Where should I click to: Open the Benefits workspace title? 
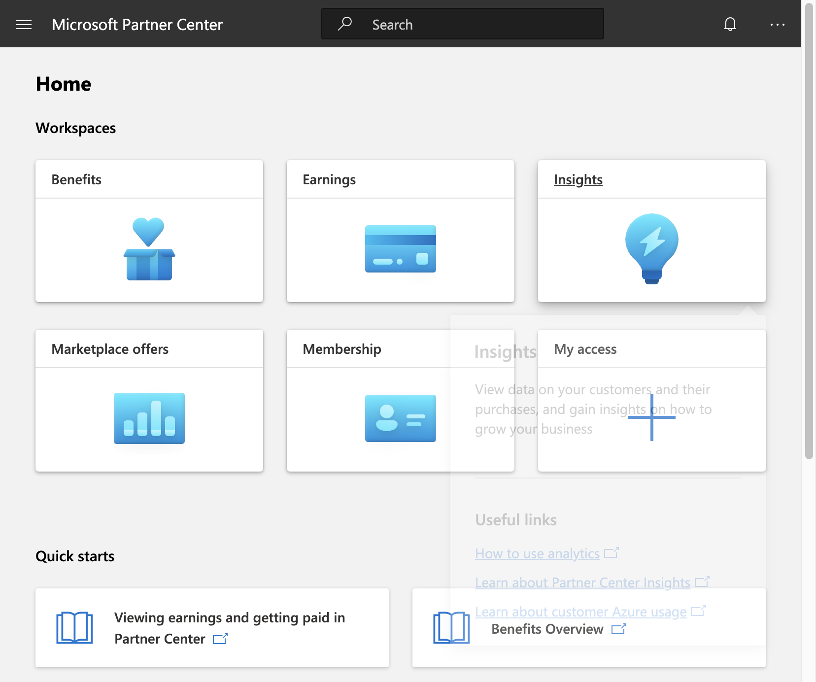pos(76,179)
